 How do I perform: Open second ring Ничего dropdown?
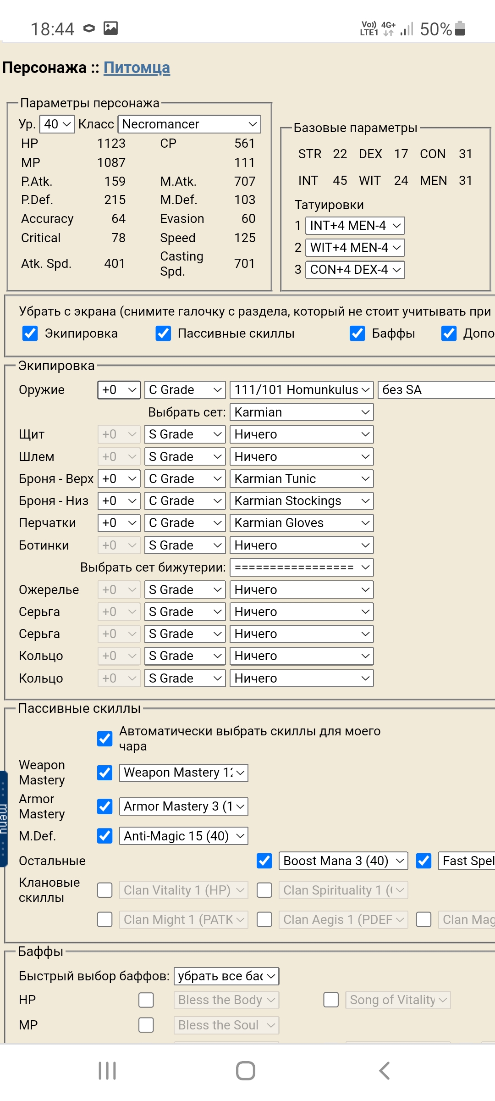pyautogui.click(x=302, y=678)
